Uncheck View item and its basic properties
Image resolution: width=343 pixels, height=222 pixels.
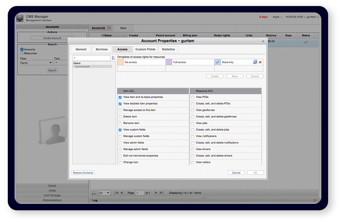[x=120, y=97]
